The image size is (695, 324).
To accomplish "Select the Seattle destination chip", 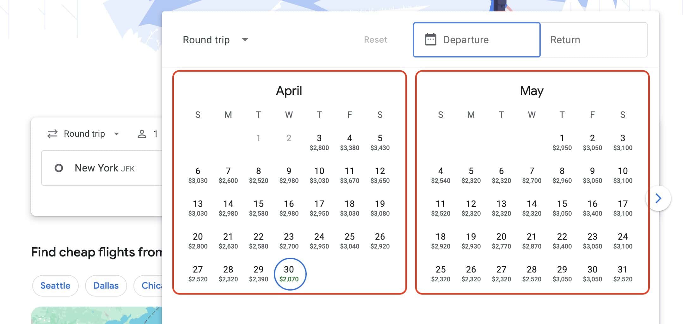I will click(55, 285).
